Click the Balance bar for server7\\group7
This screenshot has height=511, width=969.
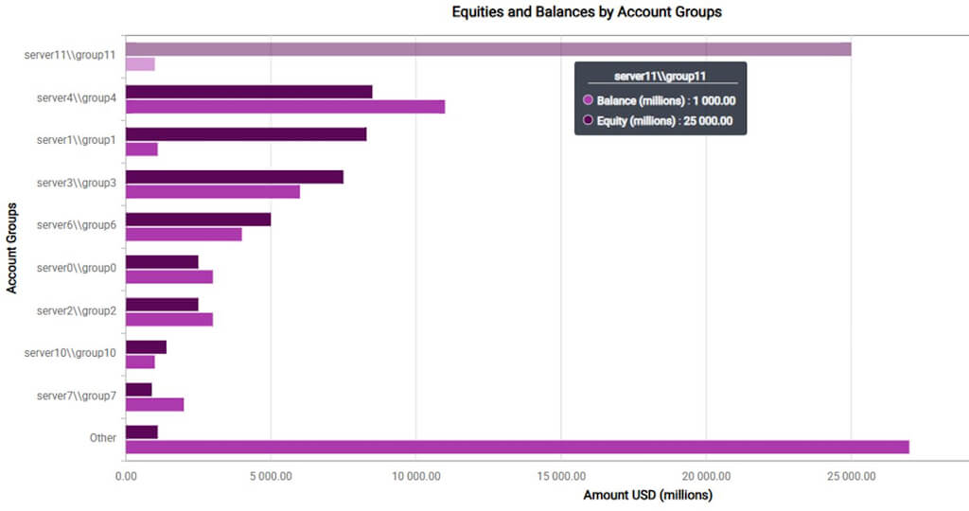[154, 405]
